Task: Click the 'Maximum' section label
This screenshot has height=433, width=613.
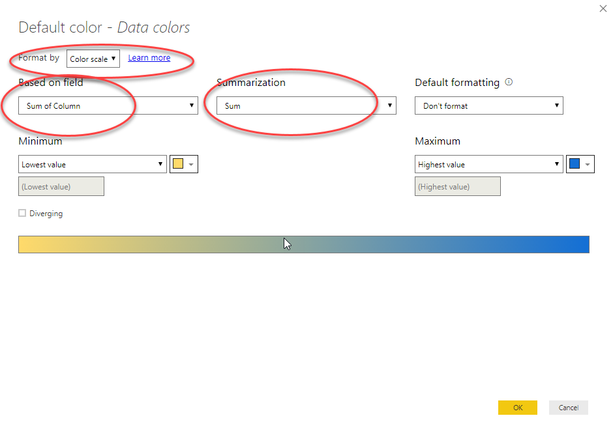Action: coord(438,141)
